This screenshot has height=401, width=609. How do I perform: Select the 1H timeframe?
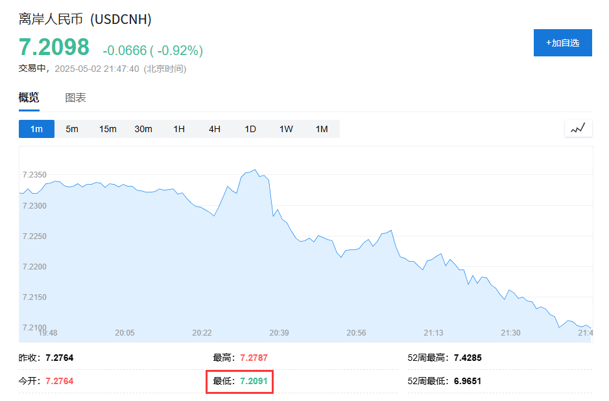coord(179,129)
